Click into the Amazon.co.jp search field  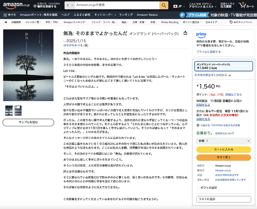tap(117, 5)
